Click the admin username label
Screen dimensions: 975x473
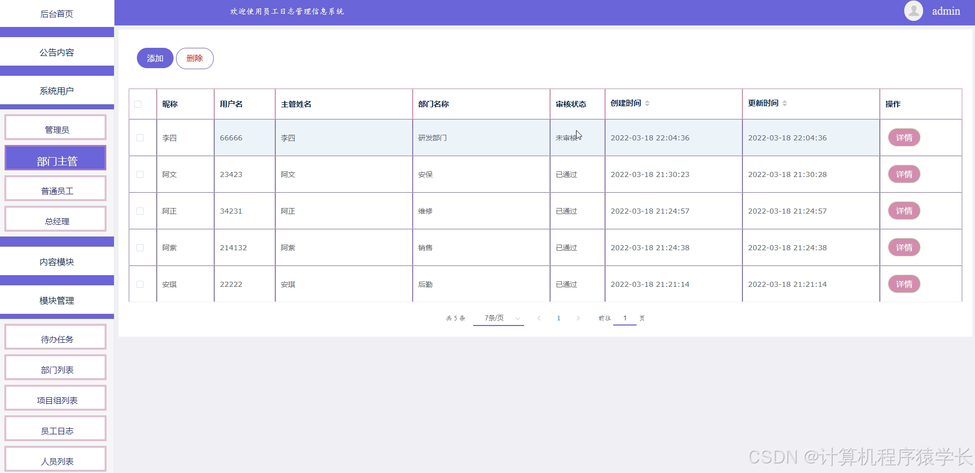tap(946, 11)
